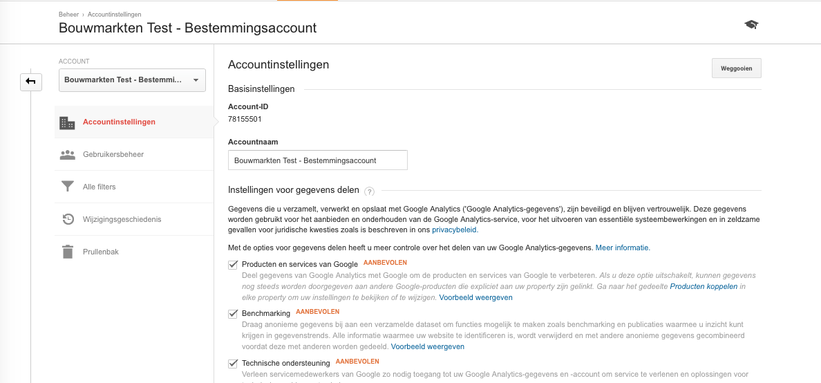821x383 pixels.
Task: Click the history clock icon for Wijzigingsgeschiedenis
Action: click(x=68, y=219)
